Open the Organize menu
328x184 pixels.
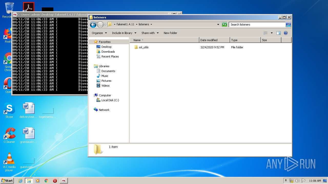click(x=99, y=33)
